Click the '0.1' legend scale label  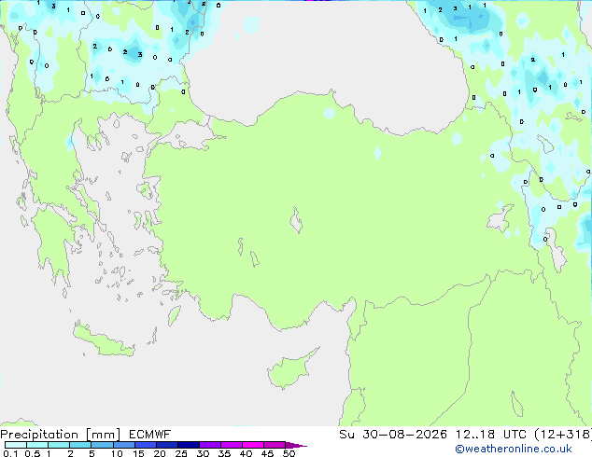[10, 453]
